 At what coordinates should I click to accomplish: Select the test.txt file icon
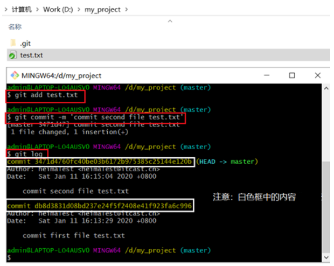pos(13,55)
